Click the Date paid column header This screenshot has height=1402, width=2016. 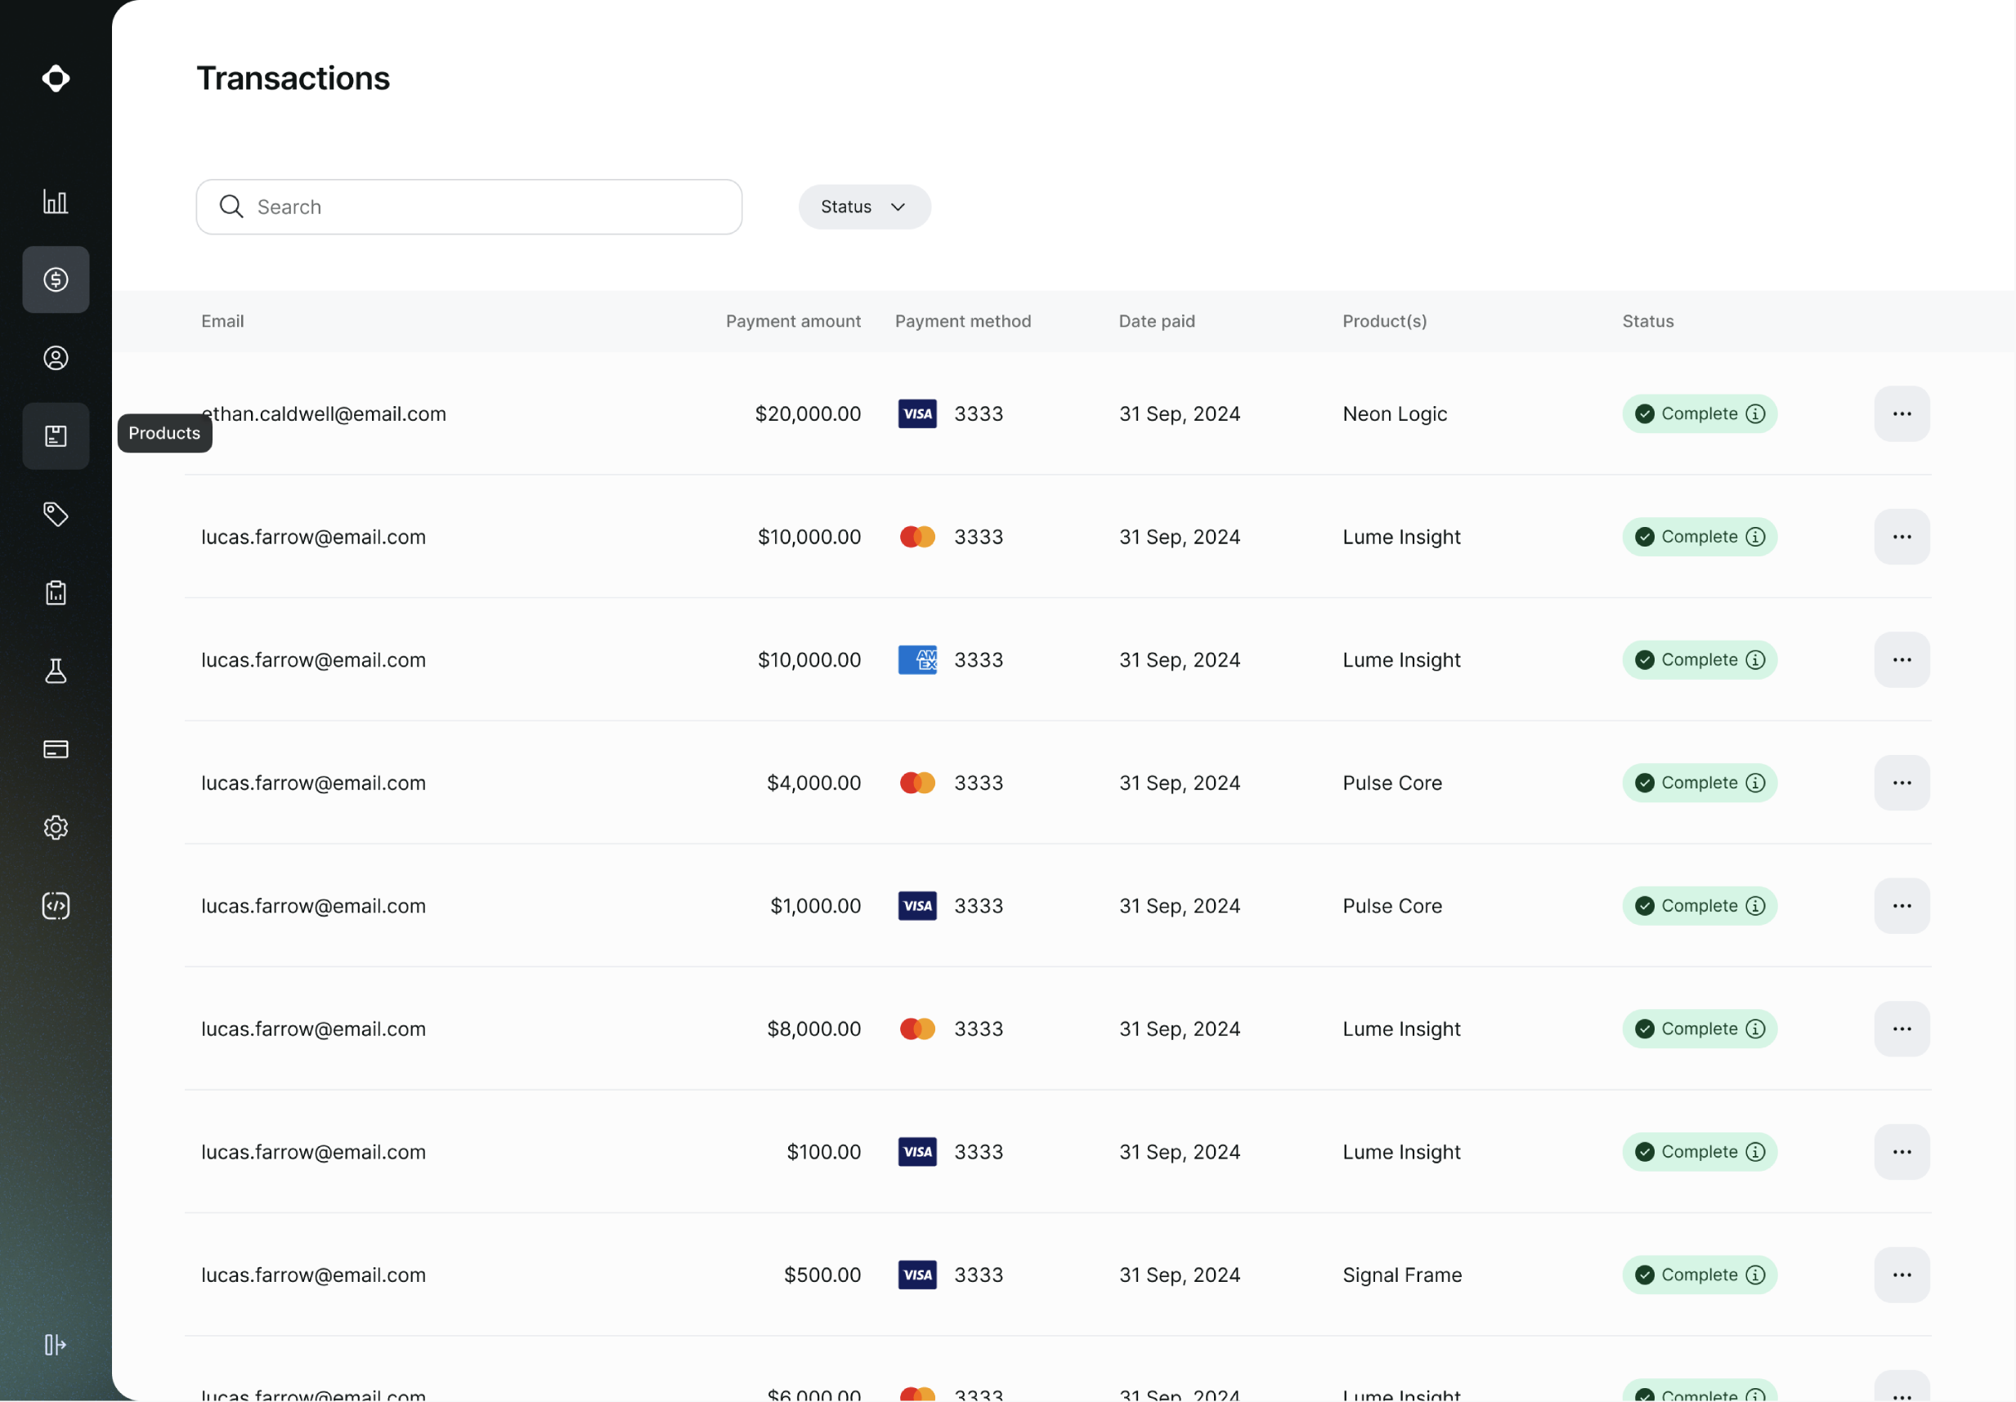click(1157, 321)
